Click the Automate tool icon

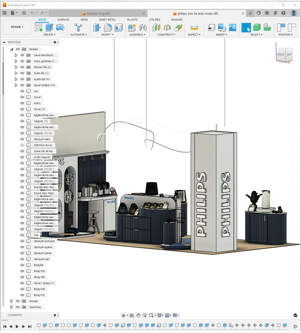78,28
